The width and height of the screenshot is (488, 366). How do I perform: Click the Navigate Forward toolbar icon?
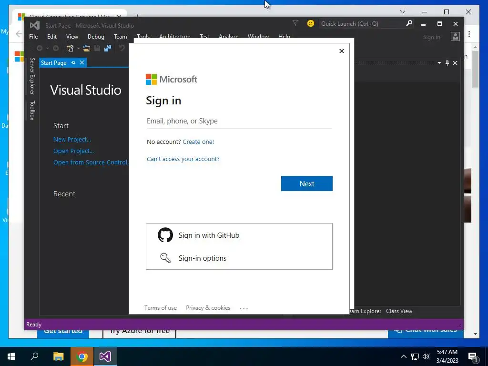point(56,48)
